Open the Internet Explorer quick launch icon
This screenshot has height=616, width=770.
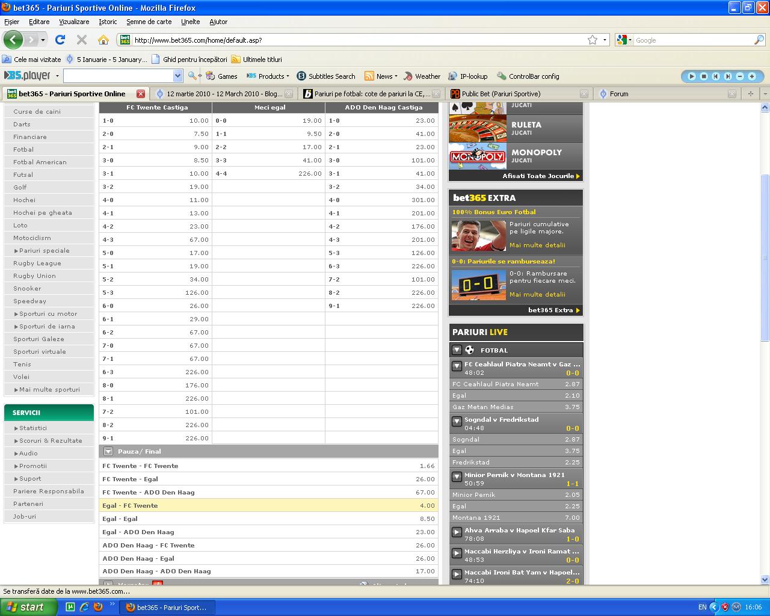(x=84, y=607)
